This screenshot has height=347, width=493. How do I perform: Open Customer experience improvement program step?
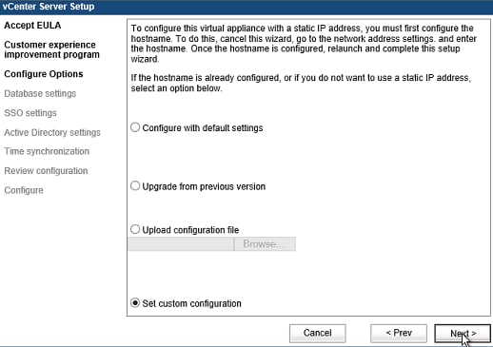51,49
